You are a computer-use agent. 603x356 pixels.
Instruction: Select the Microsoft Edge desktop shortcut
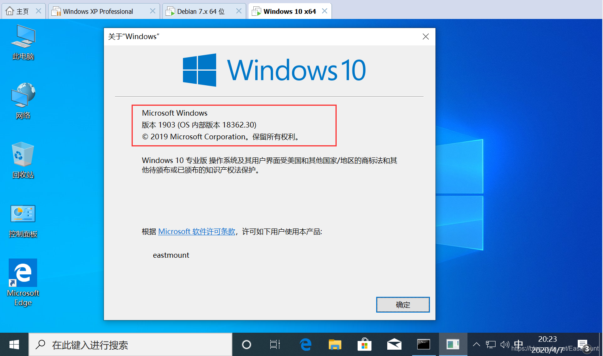click(x=23, y=283)
